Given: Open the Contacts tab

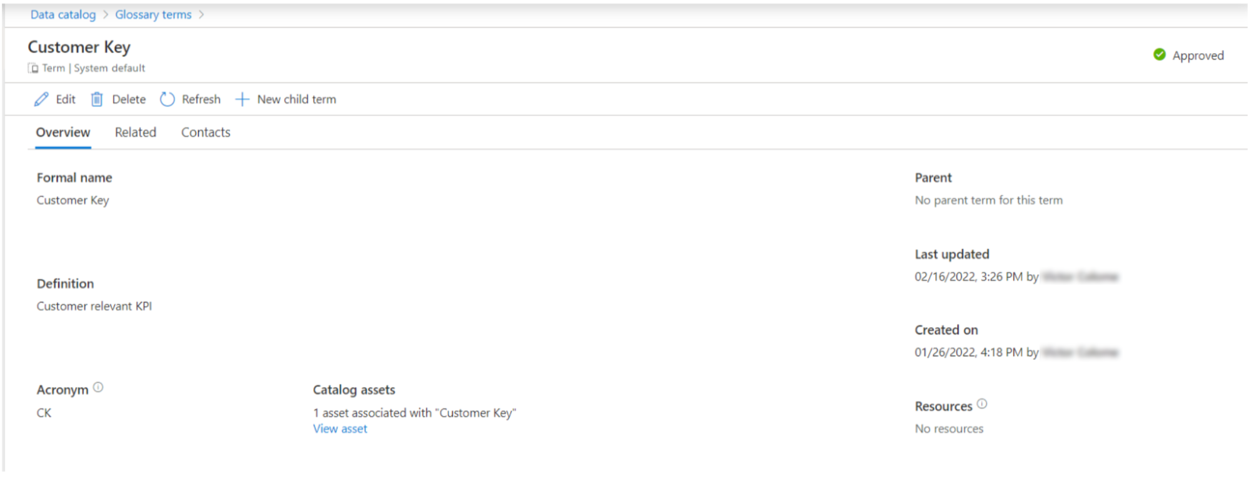Looking at the screenshot, I should click(206, 132).
